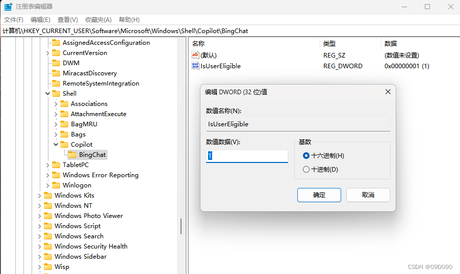This screenshot has width=460, height=274.
Task: Open the 帮助(H) menu
Action: (x=129, y=20)
